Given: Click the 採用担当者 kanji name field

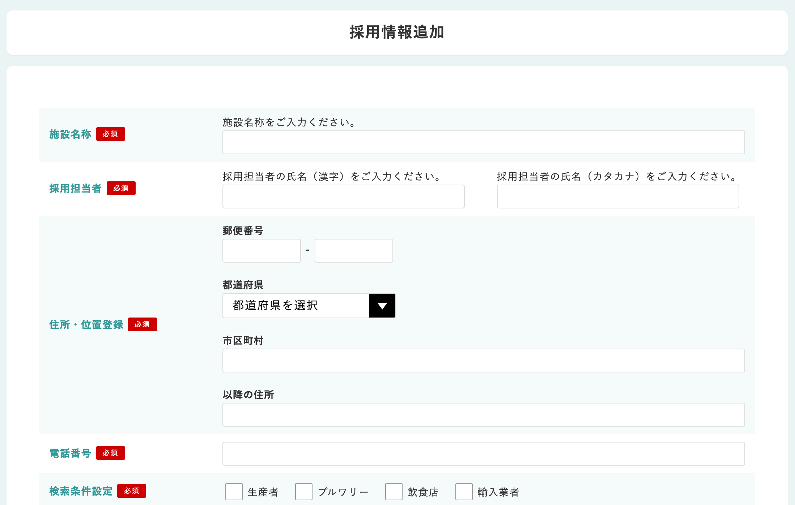Looking at the screenshot, I should [343, 197].
